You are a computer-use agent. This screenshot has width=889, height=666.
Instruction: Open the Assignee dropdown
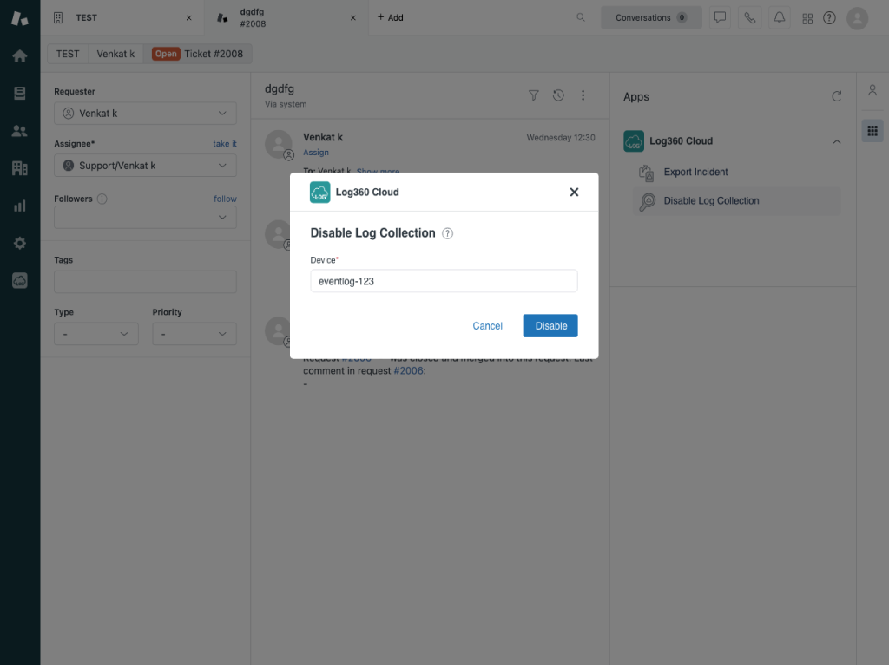pyautogui.click(x=145, y=166)
